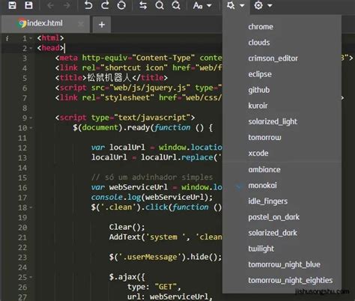Fold the click handler at line 18
The image size is (355, 301).
tap(31, 207)
